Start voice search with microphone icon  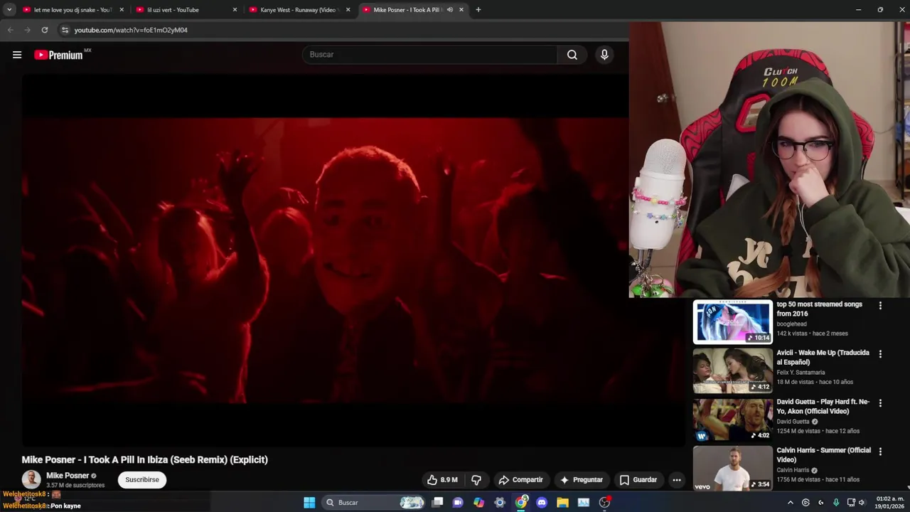click(604, 55)
